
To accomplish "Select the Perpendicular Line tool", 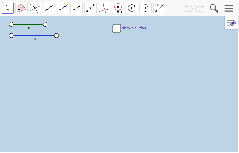I will (104, 8).
